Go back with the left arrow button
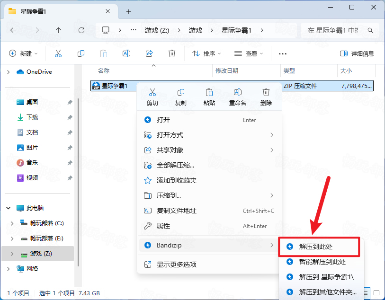 coord(13,30)
